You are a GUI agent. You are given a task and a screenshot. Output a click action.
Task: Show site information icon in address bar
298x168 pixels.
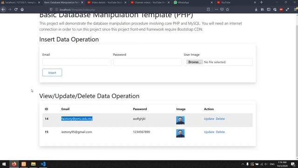(x=56, y=9)
